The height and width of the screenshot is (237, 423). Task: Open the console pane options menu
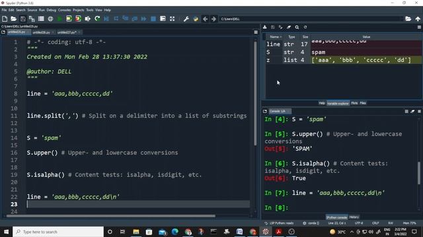point(419,111)
